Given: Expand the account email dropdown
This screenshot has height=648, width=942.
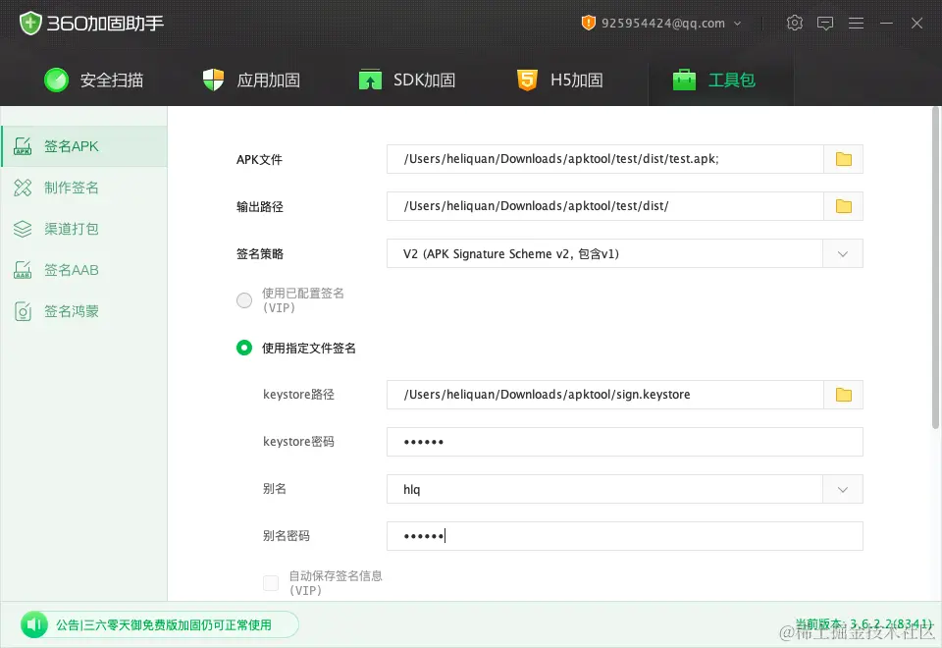Looking at the screenshot, I should pos(737,24).
